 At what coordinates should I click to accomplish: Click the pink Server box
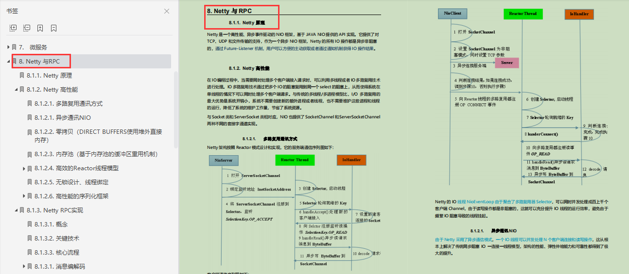click(507, 63)
